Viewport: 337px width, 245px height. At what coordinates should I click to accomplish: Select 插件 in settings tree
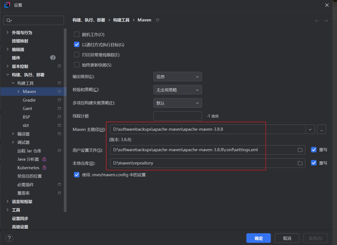tap(16, 58)
